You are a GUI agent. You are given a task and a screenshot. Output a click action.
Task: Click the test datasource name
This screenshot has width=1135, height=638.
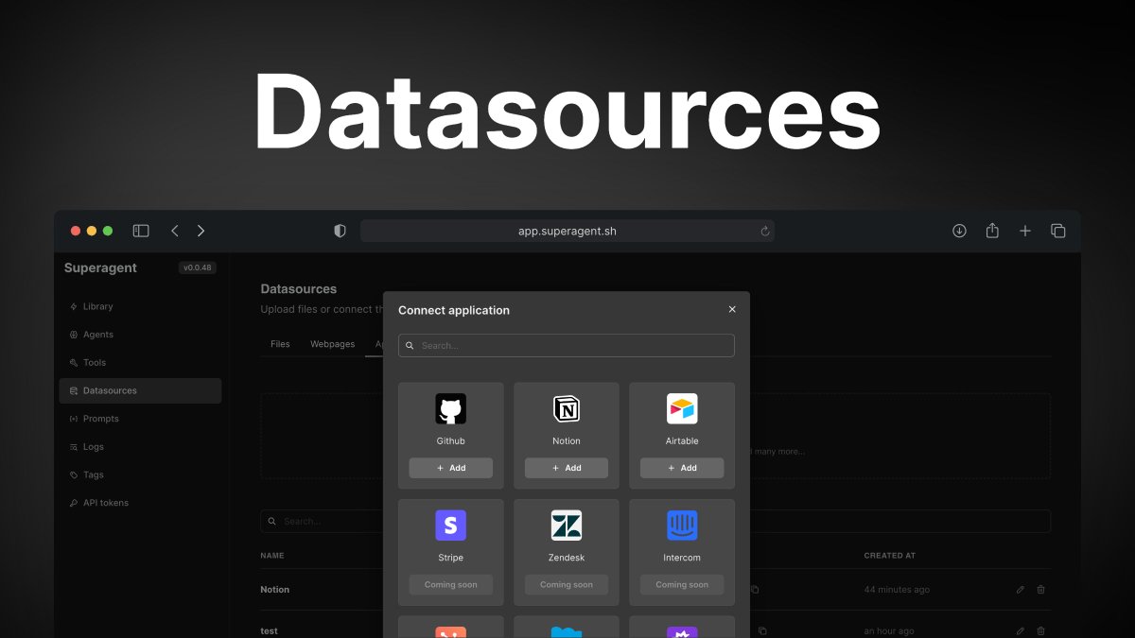(270, 630)
